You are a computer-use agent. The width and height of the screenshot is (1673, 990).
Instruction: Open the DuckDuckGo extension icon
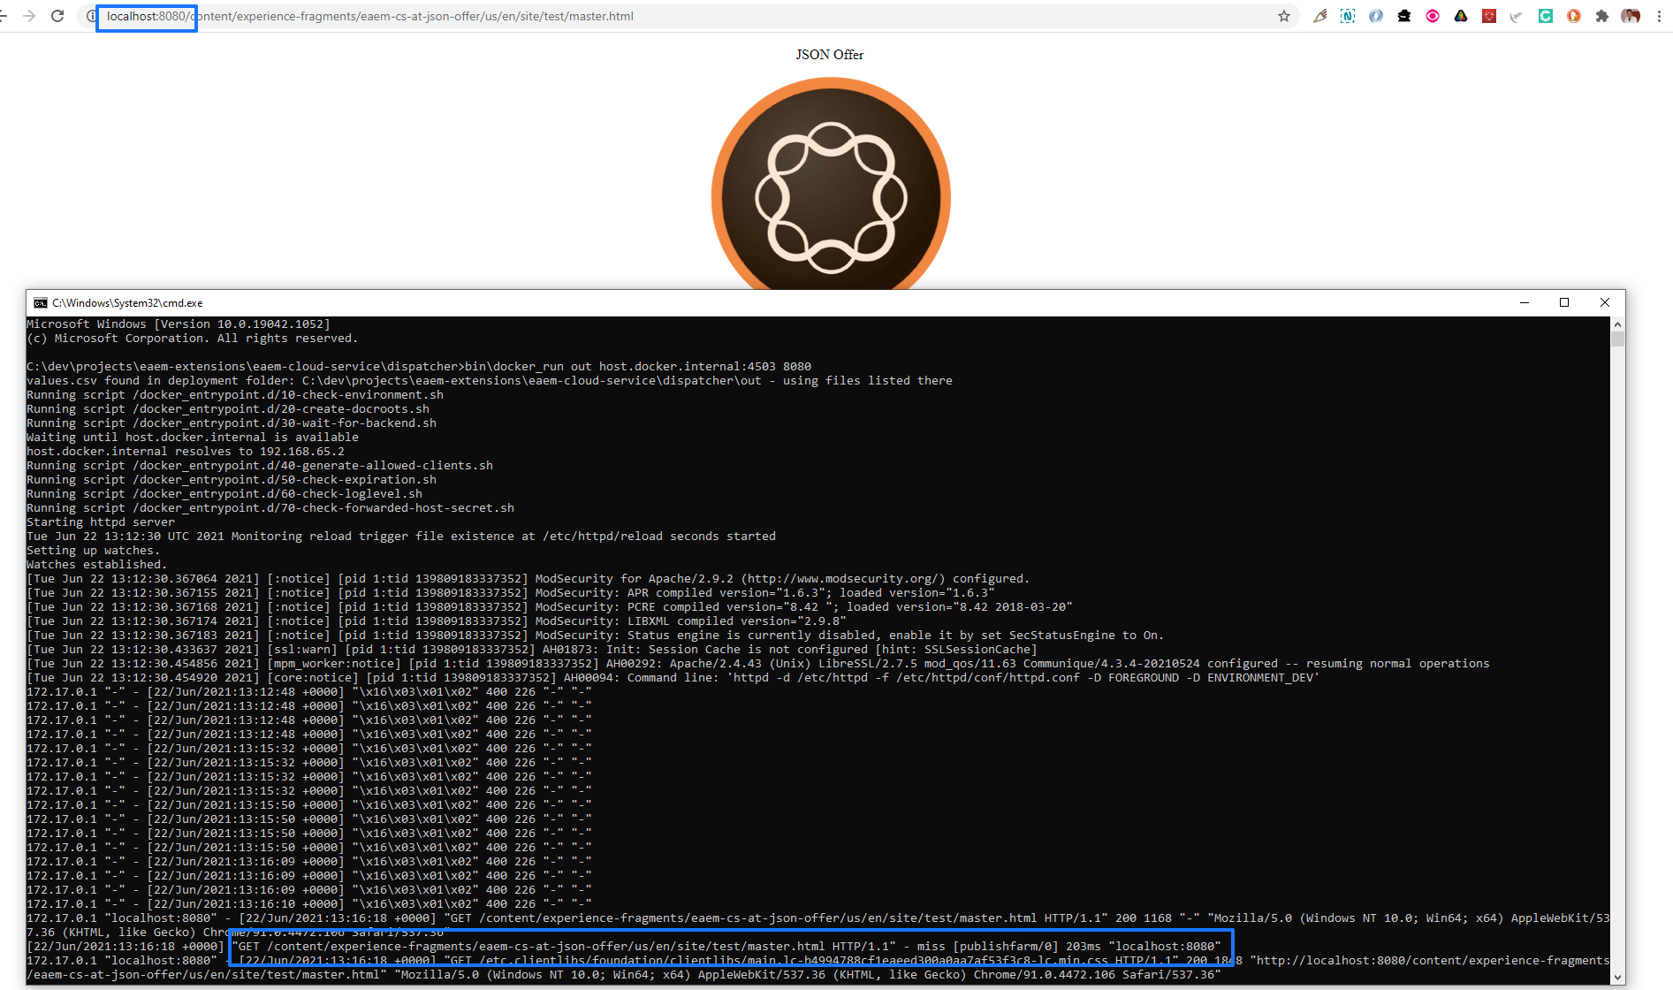pos(1574,16)
